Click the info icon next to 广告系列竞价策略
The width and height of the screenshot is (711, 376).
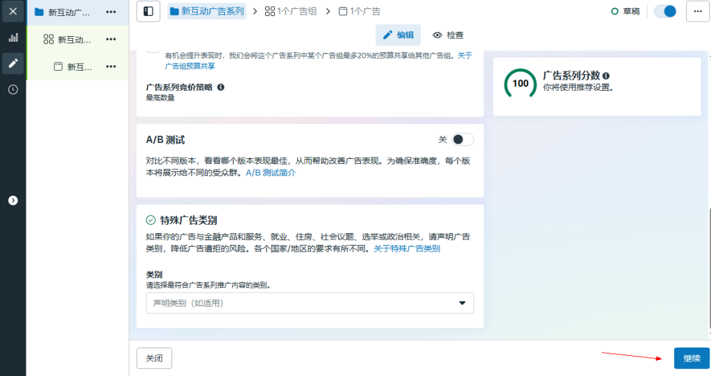click(221, 87)
